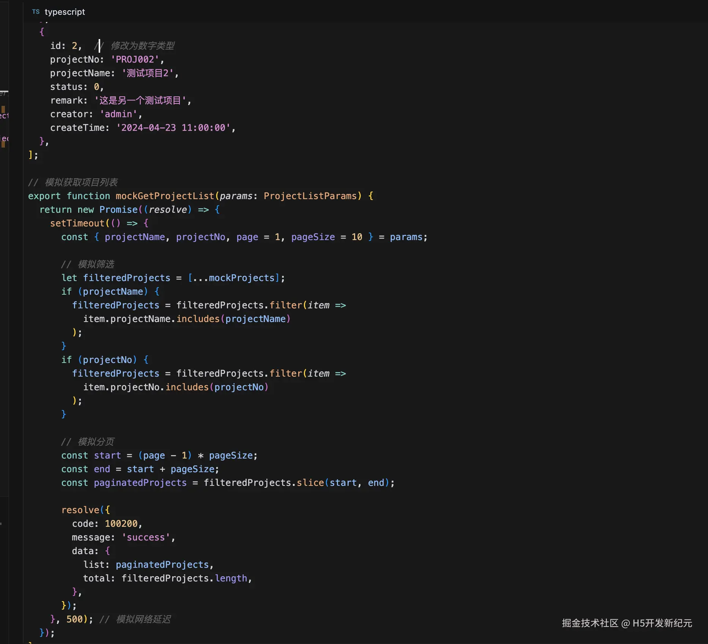Image resolution: width=708 pixels, height=644 pixels.
Task: Click the "id: 2," property line
Action: click(x=66, y=46)
